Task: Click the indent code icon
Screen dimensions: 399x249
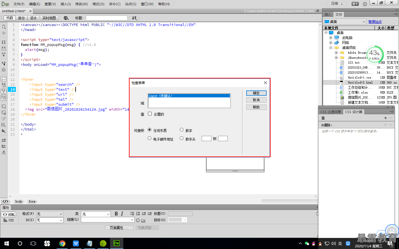Action: (x=4, y=140)
